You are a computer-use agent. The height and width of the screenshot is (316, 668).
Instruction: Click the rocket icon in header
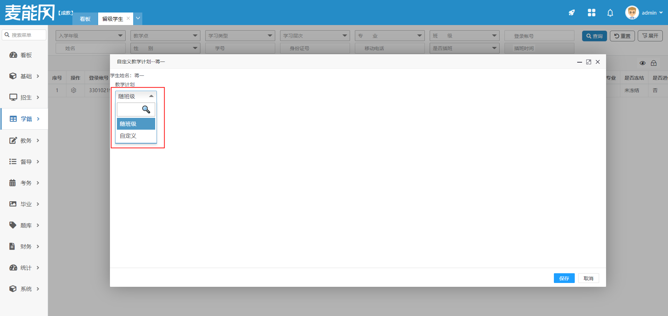pos(572,13)
